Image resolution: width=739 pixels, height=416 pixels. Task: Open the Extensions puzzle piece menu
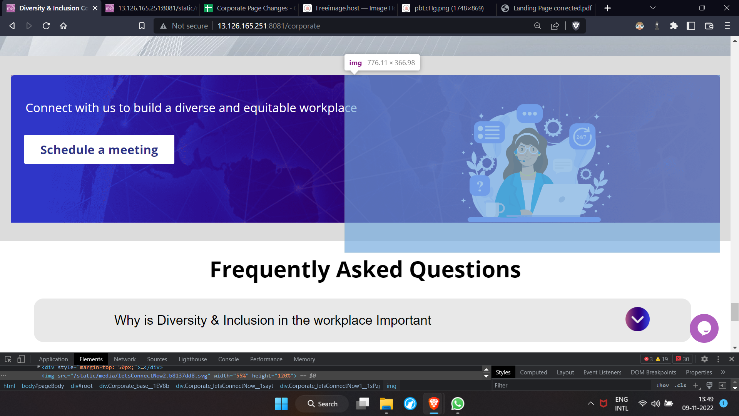pyautogui.click(x=674, y=26)
